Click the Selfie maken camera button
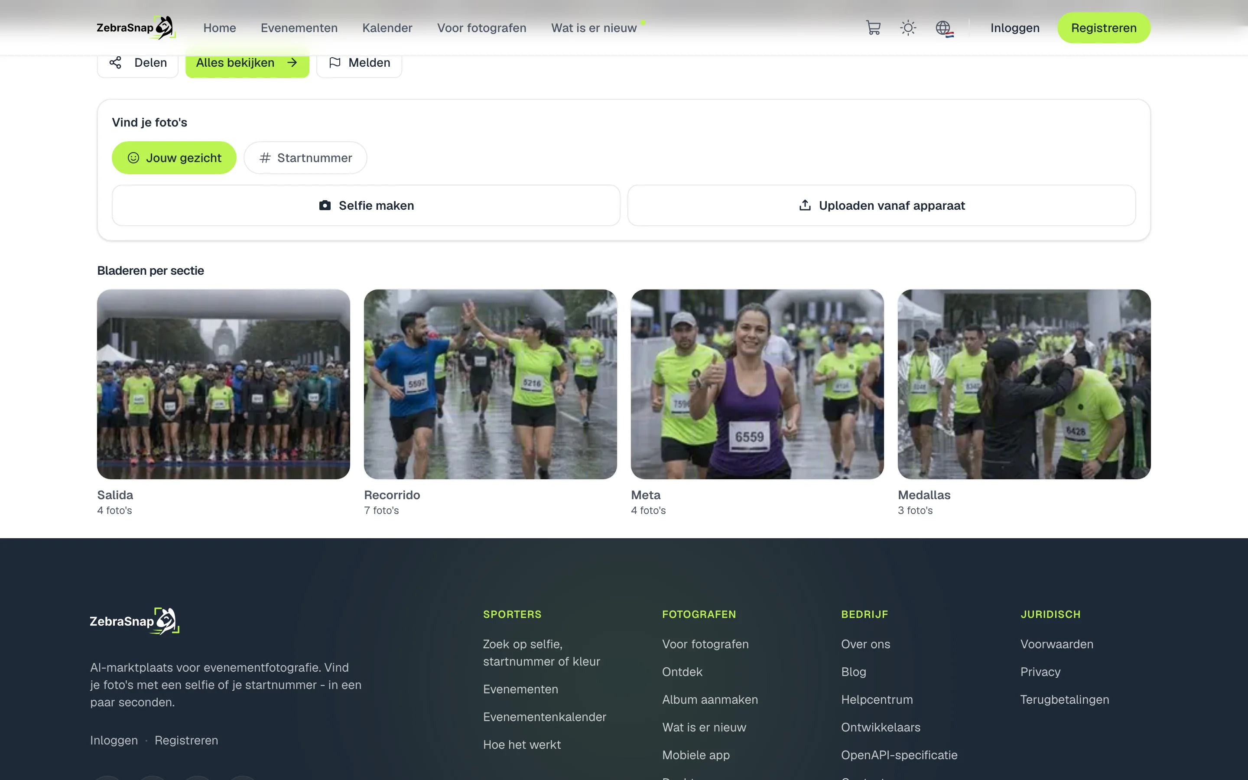The width and height of the screenshot is (1248, 780). tap(366, 205)
